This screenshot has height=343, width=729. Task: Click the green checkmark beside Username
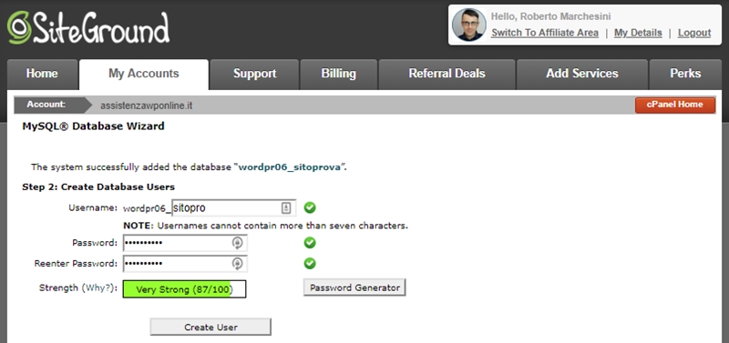click(x=310, y=208)
